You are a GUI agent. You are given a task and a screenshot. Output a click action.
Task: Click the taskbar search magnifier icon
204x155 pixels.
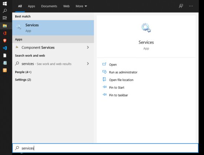[5, 10]
